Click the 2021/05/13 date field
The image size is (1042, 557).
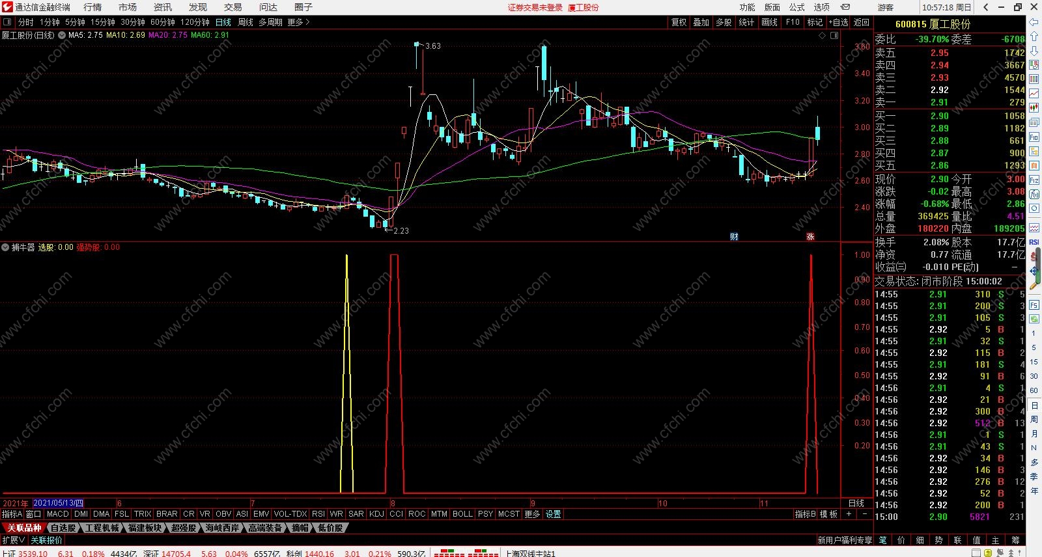point(58,503)
